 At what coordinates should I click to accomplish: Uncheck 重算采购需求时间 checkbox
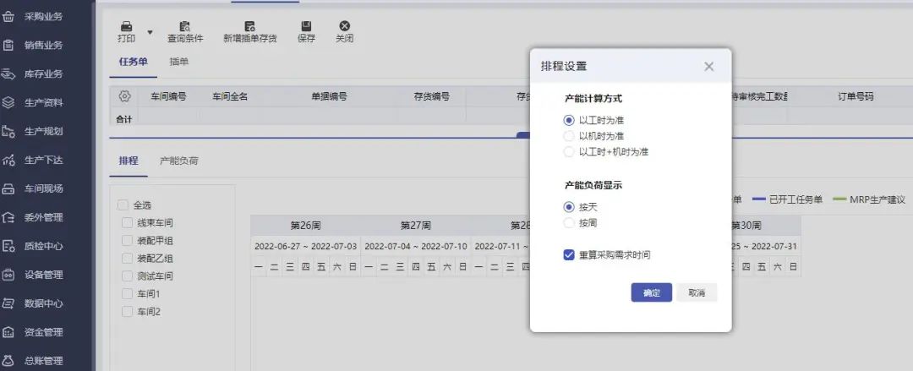[x=569, y=254]
